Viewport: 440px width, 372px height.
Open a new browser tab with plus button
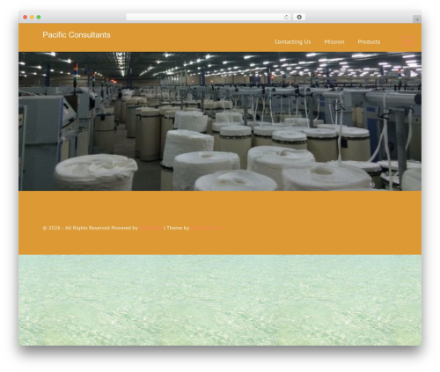click(x=417, y=19)
